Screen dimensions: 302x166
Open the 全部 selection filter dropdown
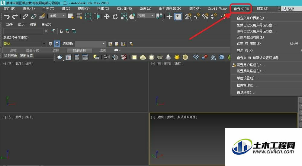click(x=57, y=16)
